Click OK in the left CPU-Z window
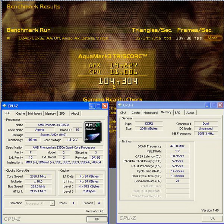The width and height of the screenshot is (224, 224). pos(97,219)
